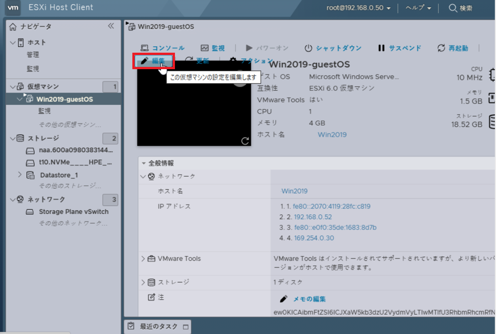Select 仮想マシン in the navigator
The image size is (496, 334).
pyautogui.click(x=43, y=87)
